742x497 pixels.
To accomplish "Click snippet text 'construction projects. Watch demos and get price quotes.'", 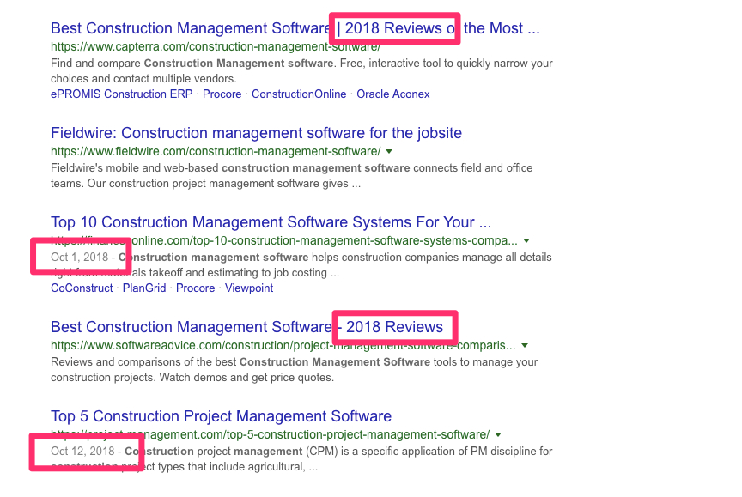I will point(192,378).
